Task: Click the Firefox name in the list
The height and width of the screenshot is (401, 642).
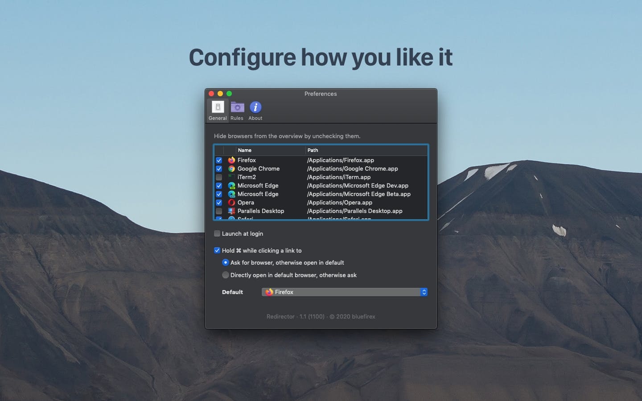Action: [247, 160]
